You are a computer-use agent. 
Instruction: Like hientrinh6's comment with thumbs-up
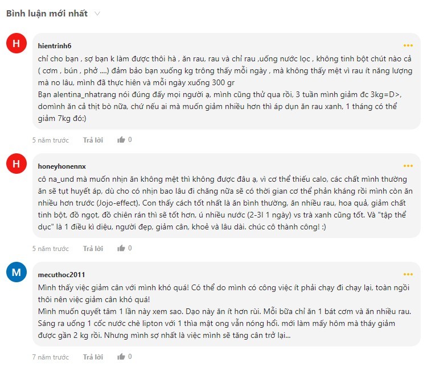coord(121,140)
